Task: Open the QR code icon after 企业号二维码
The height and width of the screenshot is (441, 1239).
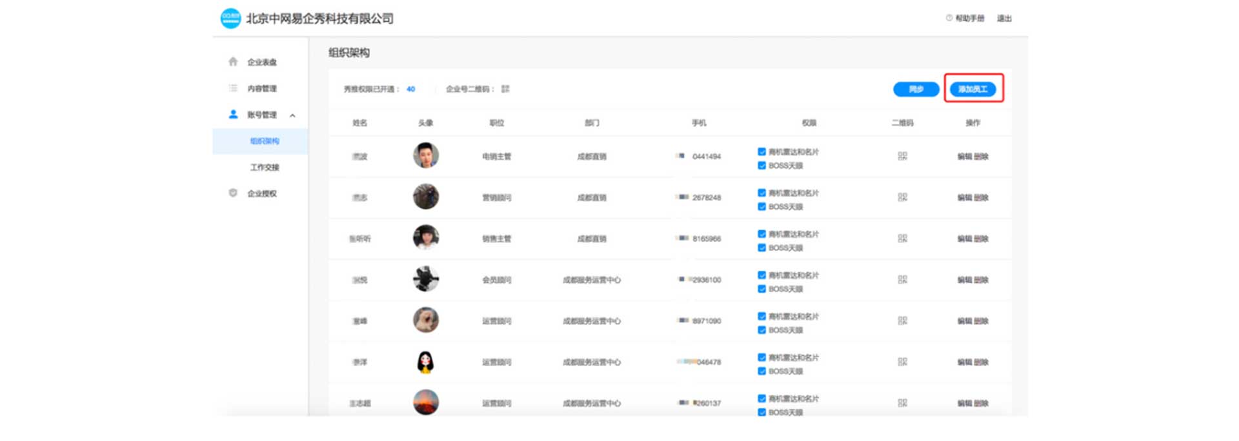Action: coord(505,89)
